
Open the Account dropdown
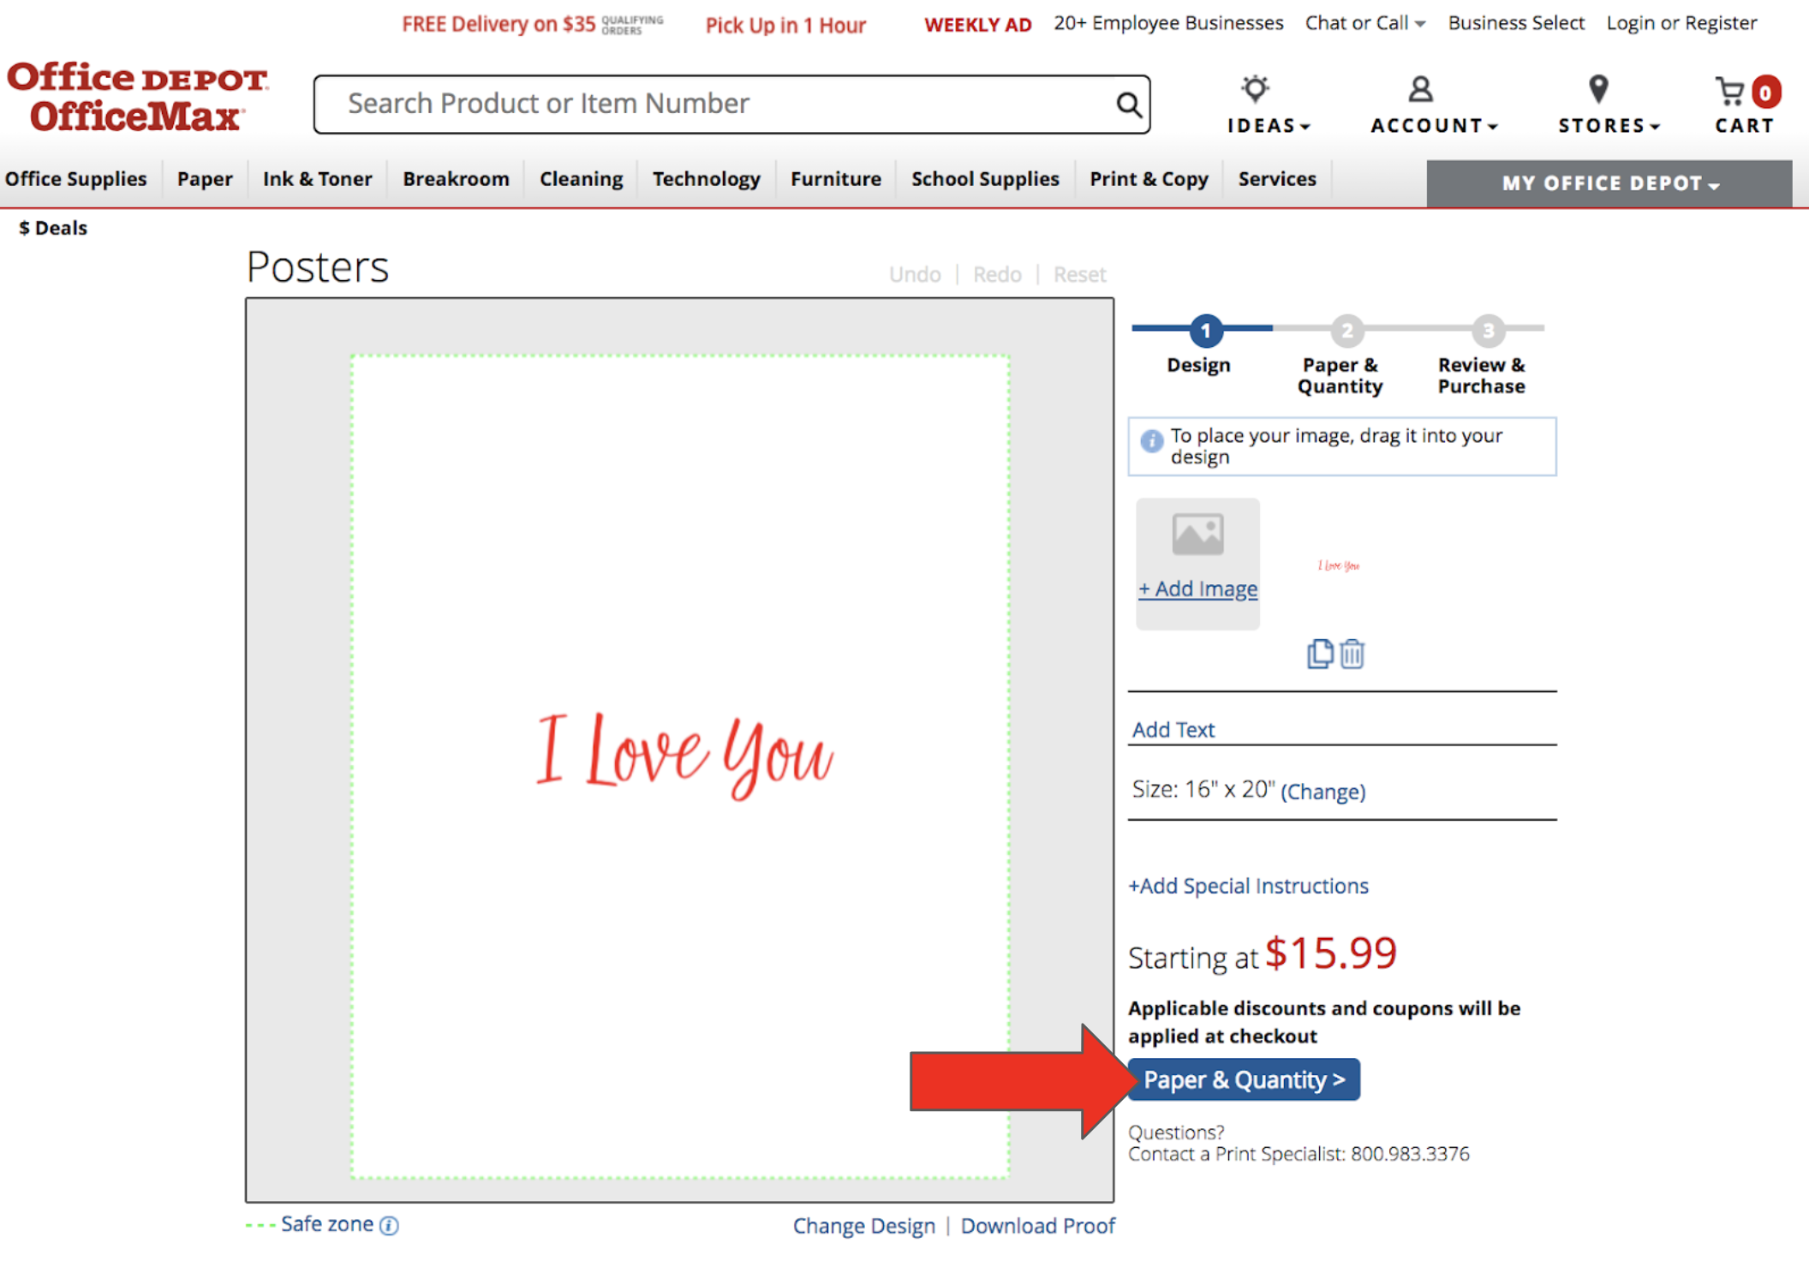[x=1433, y=125]
